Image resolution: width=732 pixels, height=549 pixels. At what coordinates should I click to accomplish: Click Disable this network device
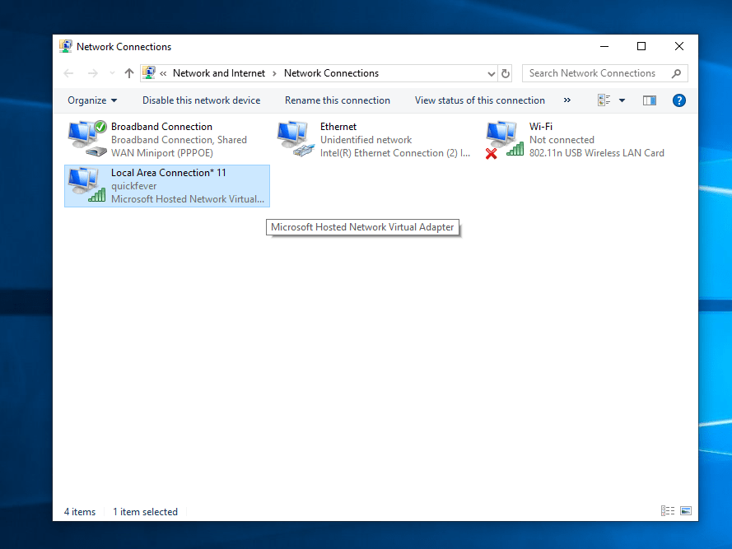click(201, 100)
